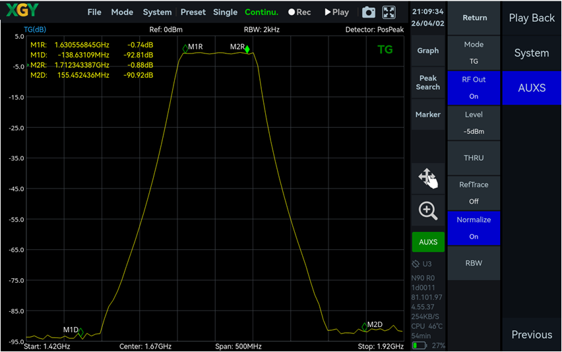562x352 pixels.
Task: Open the System tab on right sidebar
Action: [532, 53]
